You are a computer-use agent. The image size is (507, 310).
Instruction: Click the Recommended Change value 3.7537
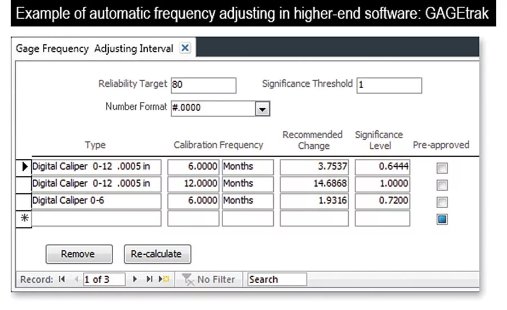point(314,167)
